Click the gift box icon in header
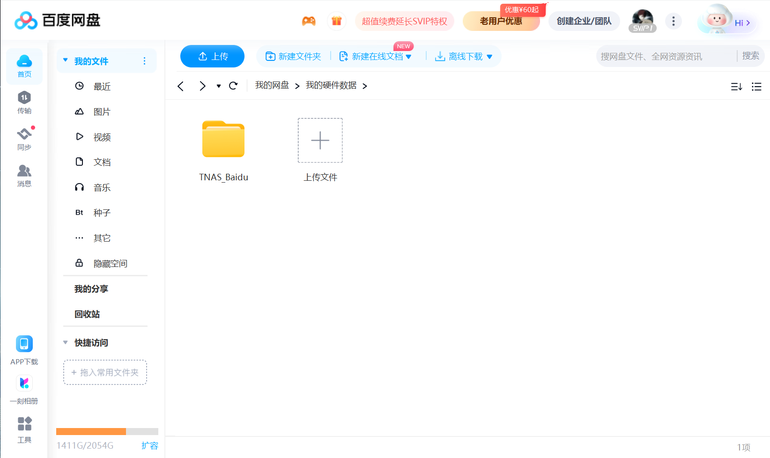The height and width of the screenshot is (458, 770). tap(336, 21)
